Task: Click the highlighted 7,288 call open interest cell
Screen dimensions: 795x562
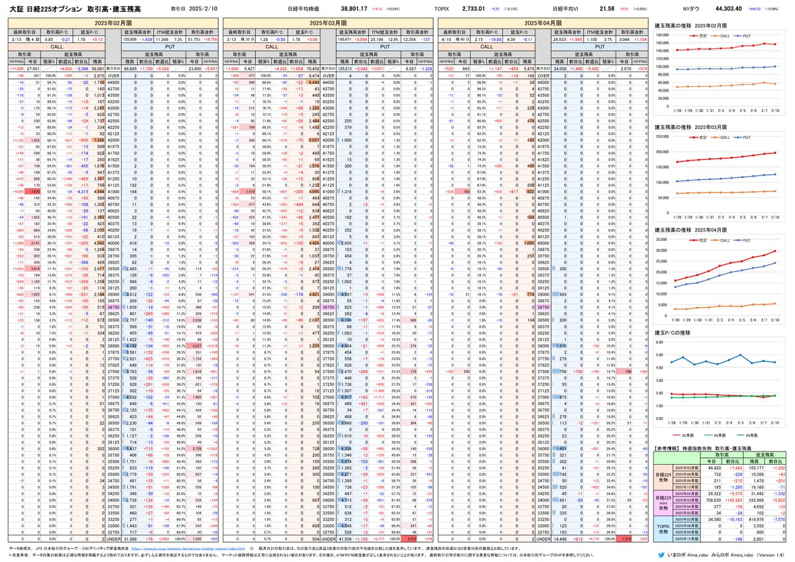Action: 97,140
